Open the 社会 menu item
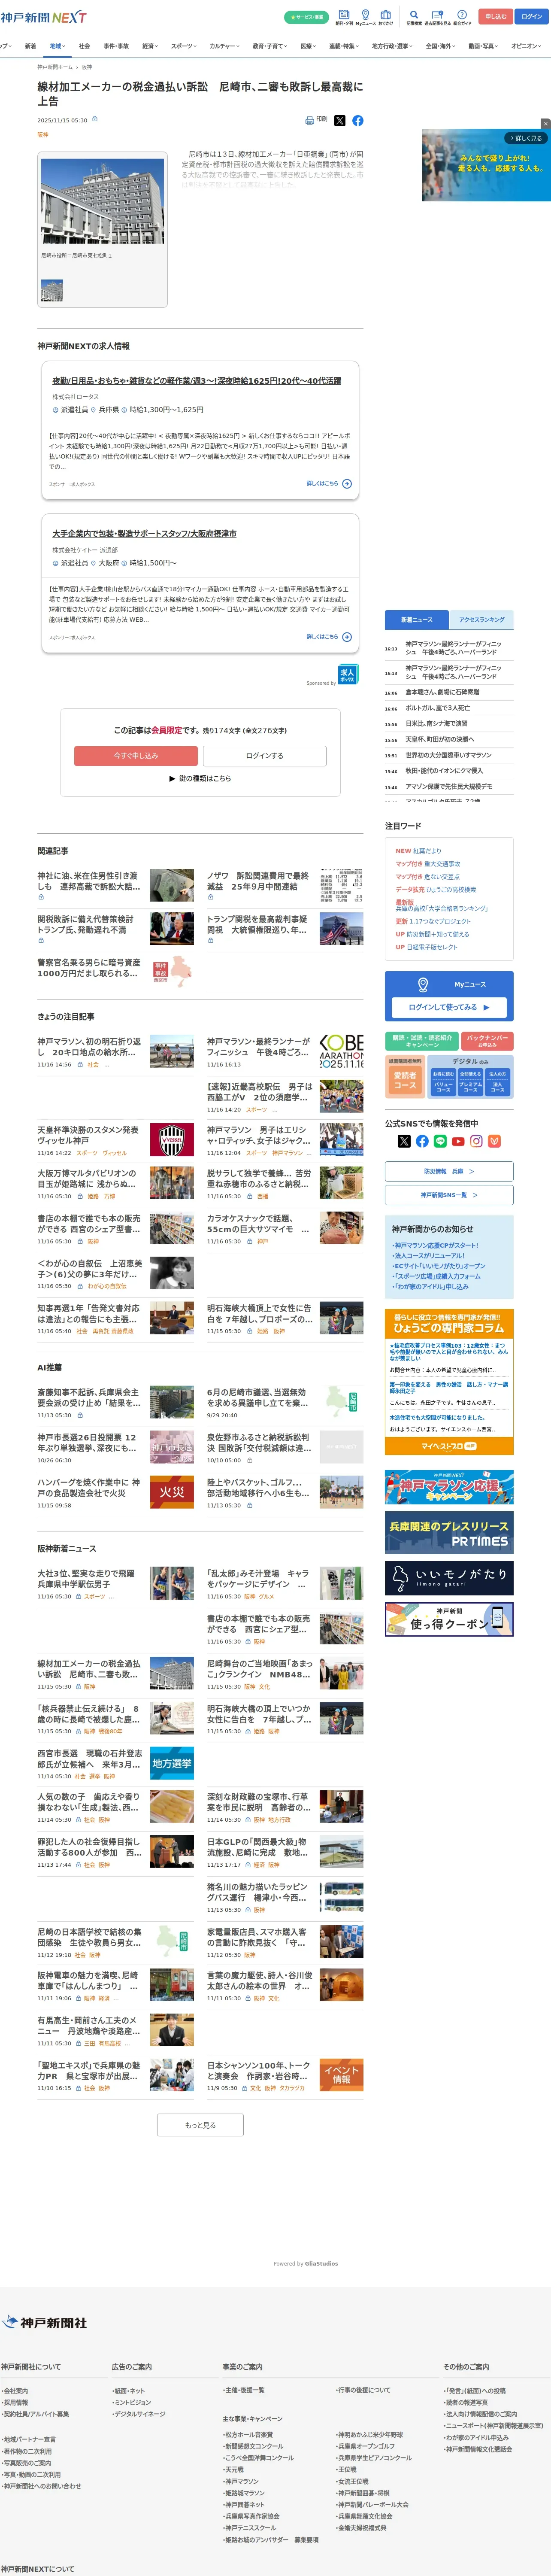 pyautogui.click(x=84, y=46)
